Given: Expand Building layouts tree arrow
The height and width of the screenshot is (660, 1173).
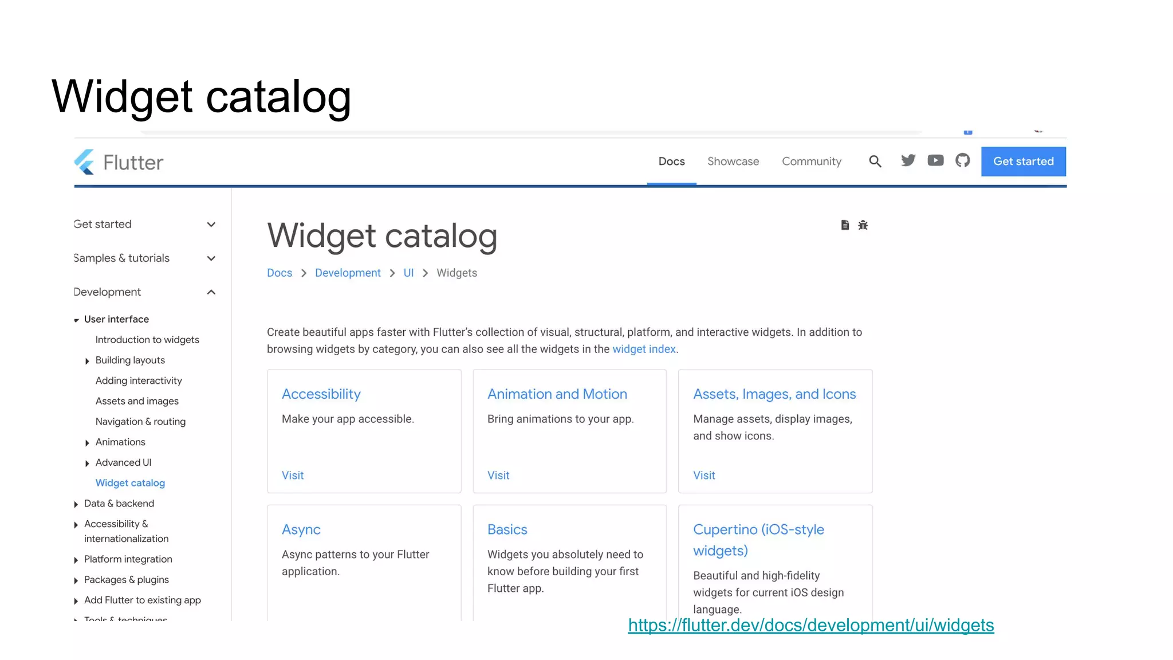Looking at the screenshot, I should coord(87,361).
